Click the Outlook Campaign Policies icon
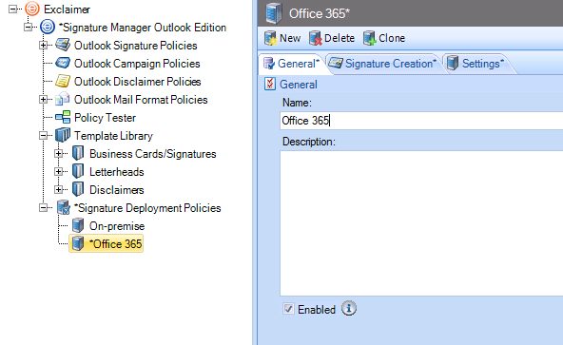This screenshot has width=563, height=345. 63,63
